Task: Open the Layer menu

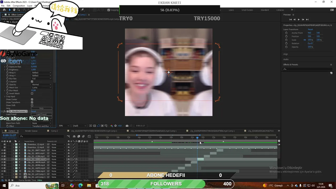Action: click(30, 6)
